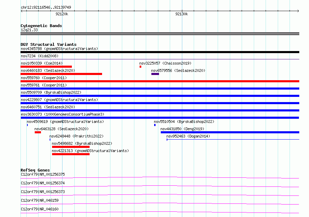Select the red nsv6463128 variant bar
Image resolution: width=309 pixels, height=217 pixels.
coord(38,132)
